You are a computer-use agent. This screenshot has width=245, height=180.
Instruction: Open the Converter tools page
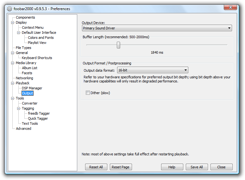[29, 103]
